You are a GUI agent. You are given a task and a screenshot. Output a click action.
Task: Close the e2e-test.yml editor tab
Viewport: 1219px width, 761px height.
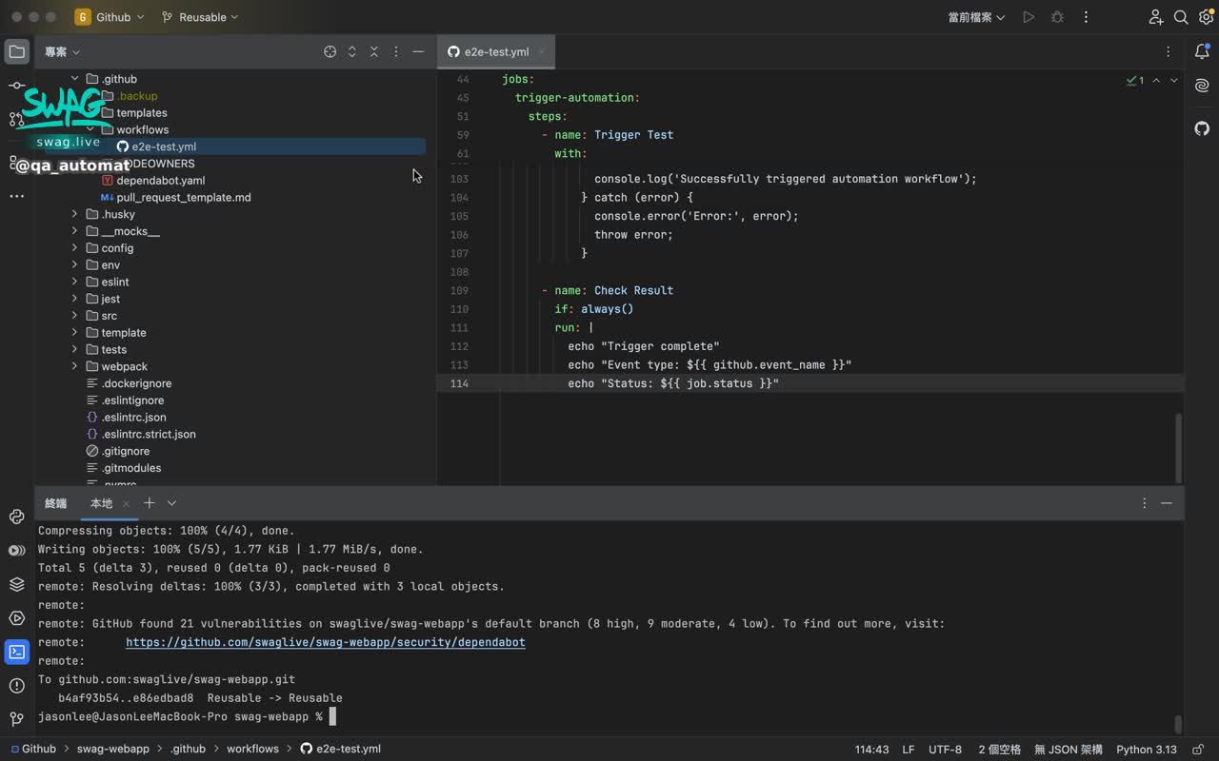tap(541, 52)
